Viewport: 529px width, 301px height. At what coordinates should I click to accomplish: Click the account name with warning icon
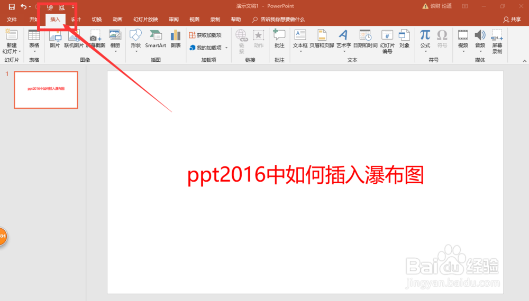pyautogui.click(x=437, y=6)
